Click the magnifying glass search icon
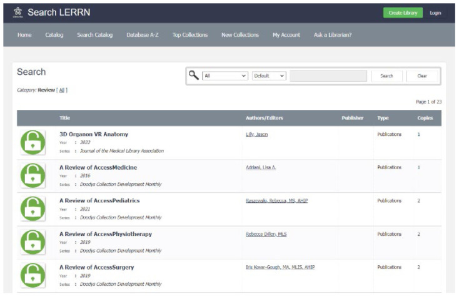Viewport: 459px width, 297px height. [x=193, y=75]
